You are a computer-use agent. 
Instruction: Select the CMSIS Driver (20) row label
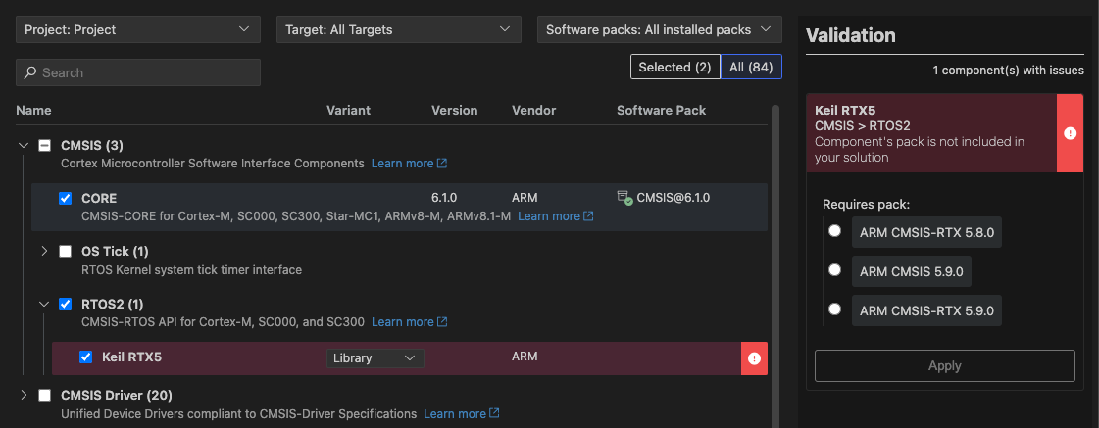(117, 395)
